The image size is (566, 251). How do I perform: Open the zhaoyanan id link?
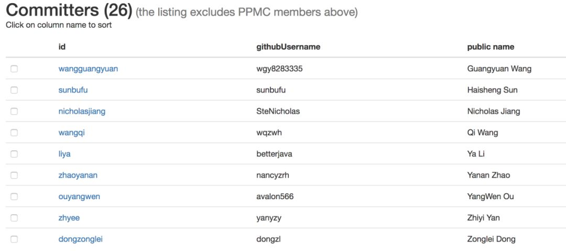tap(78, 175)
